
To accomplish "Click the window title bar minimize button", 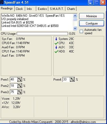I will pos(91,2).
